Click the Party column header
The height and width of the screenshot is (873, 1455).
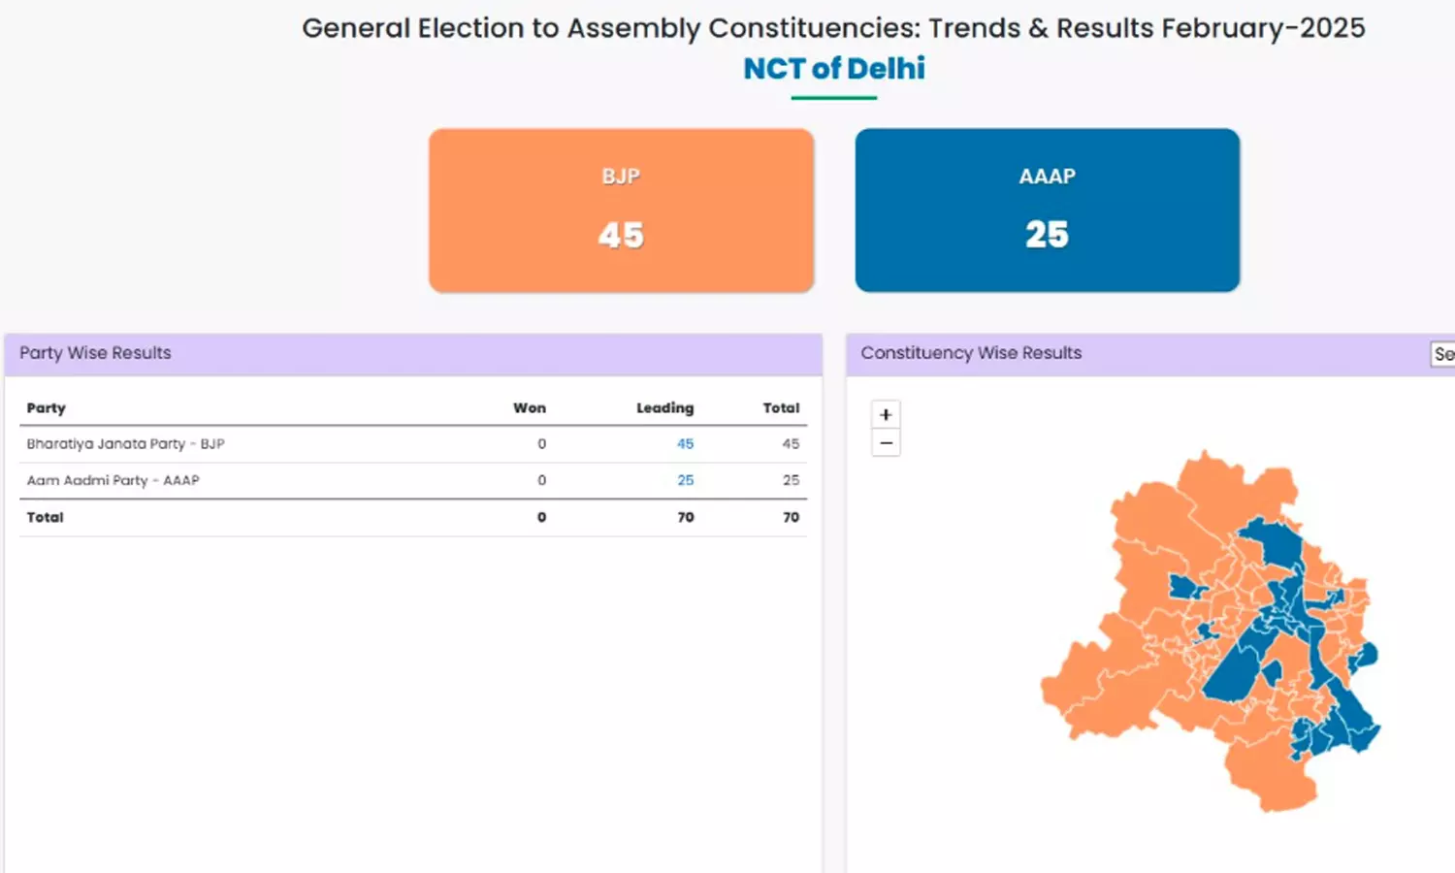tap(47, 407)
